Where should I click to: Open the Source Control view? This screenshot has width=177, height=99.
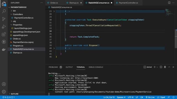click(4, 19)
